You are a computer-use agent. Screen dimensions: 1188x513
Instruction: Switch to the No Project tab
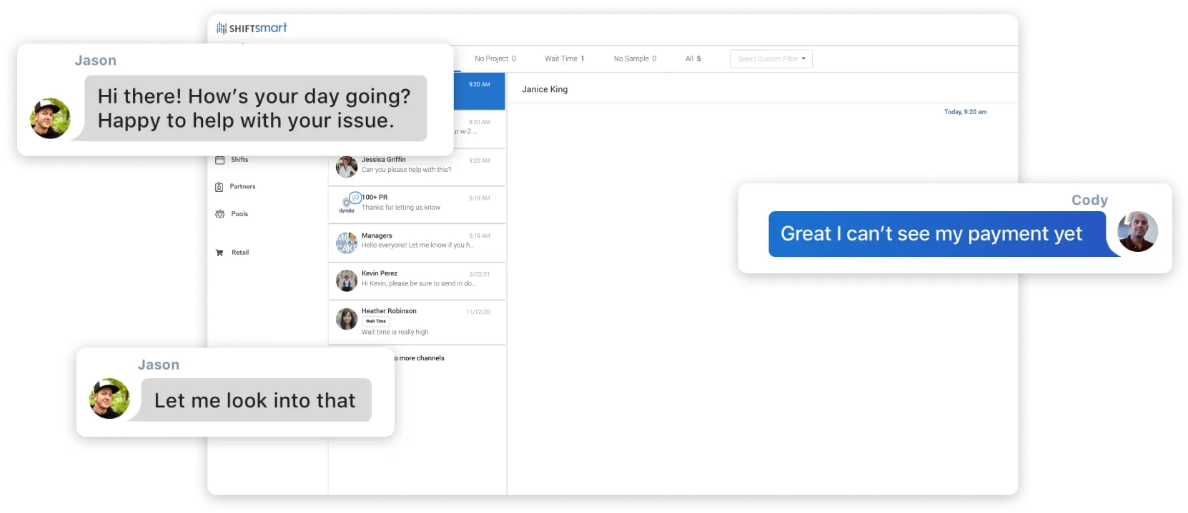point(495,59)
